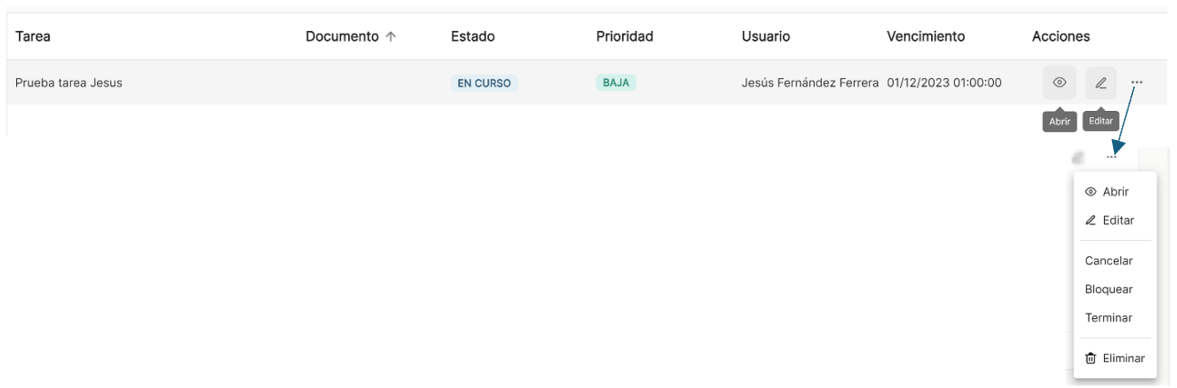Viewport: 1177px width, 388px height.
Task: Click the Estado column header
Action: tap(473, 36)
